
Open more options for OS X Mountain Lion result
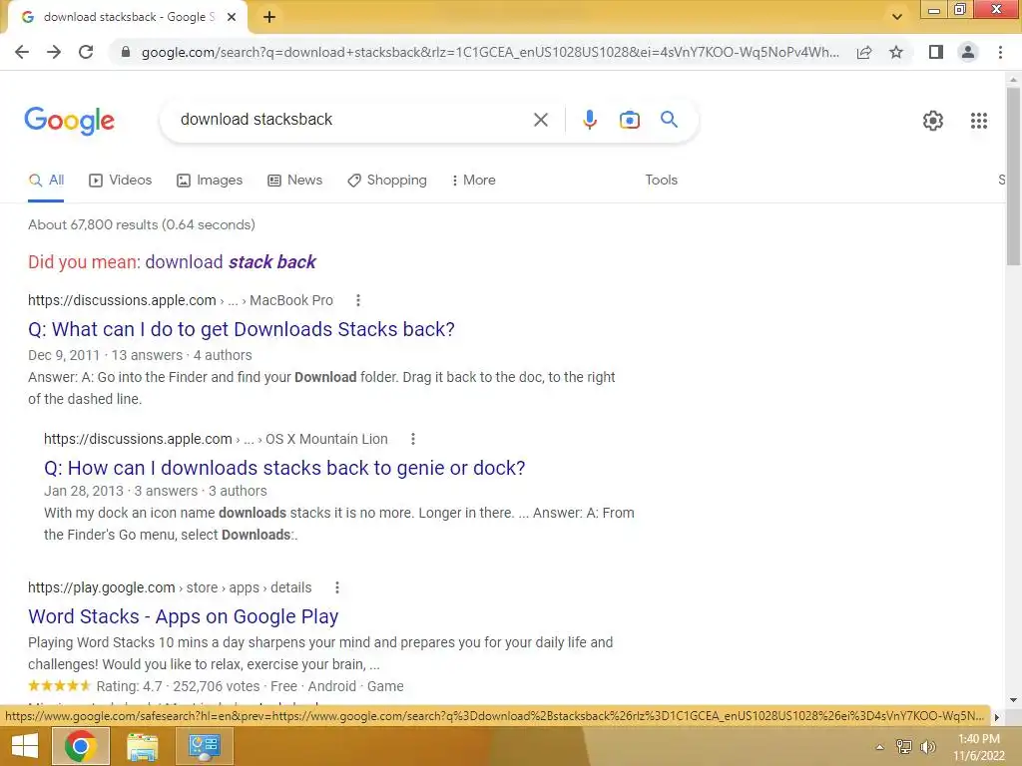click(412, 439)
